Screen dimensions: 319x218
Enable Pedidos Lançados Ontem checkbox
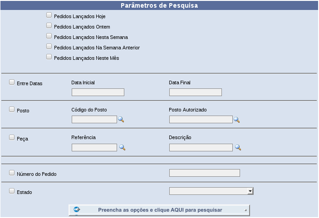(x=49, y=25)
